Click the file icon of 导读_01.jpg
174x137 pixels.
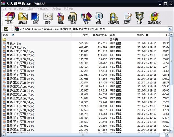point(4,43)
